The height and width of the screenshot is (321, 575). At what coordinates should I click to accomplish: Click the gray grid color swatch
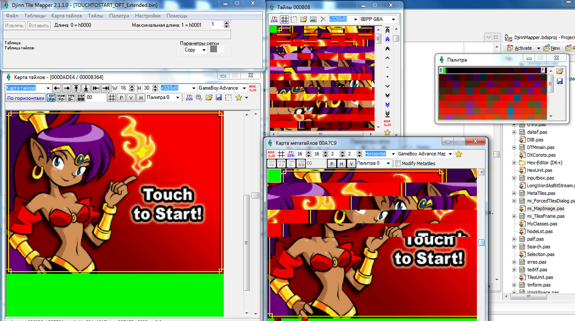(x=214, y=49)
